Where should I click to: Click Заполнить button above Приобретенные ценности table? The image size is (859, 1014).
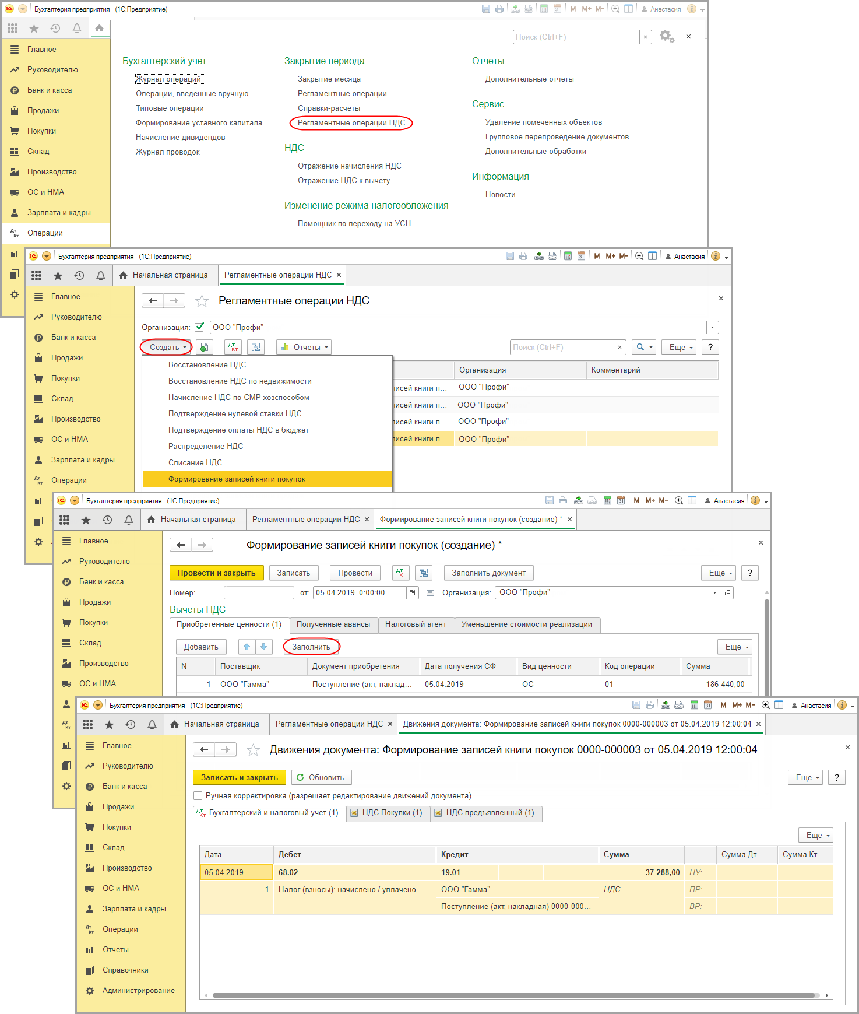click(x=311, y=647)
